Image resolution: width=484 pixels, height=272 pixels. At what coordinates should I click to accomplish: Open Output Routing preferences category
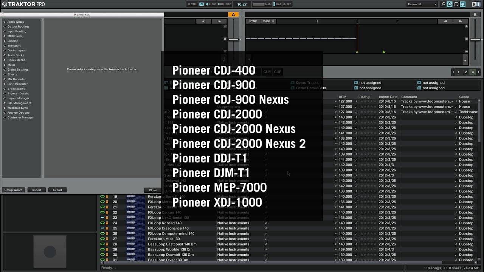point(18,26)
